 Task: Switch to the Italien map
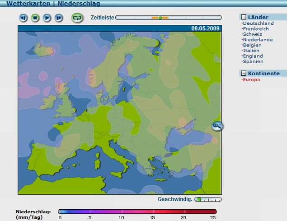coord(251,51)
